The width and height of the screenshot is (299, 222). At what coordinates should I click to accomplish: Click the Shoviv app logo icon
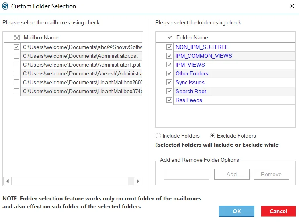coord(5,6)
